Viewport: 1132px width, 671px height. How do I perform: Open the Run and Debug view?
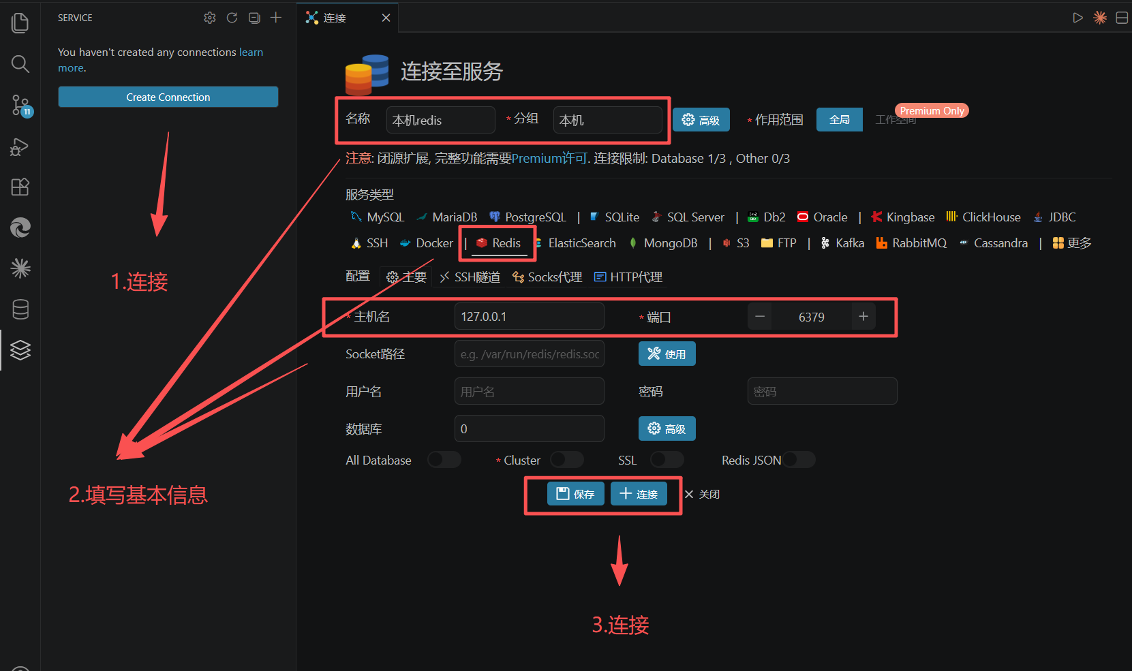point(20,146)
